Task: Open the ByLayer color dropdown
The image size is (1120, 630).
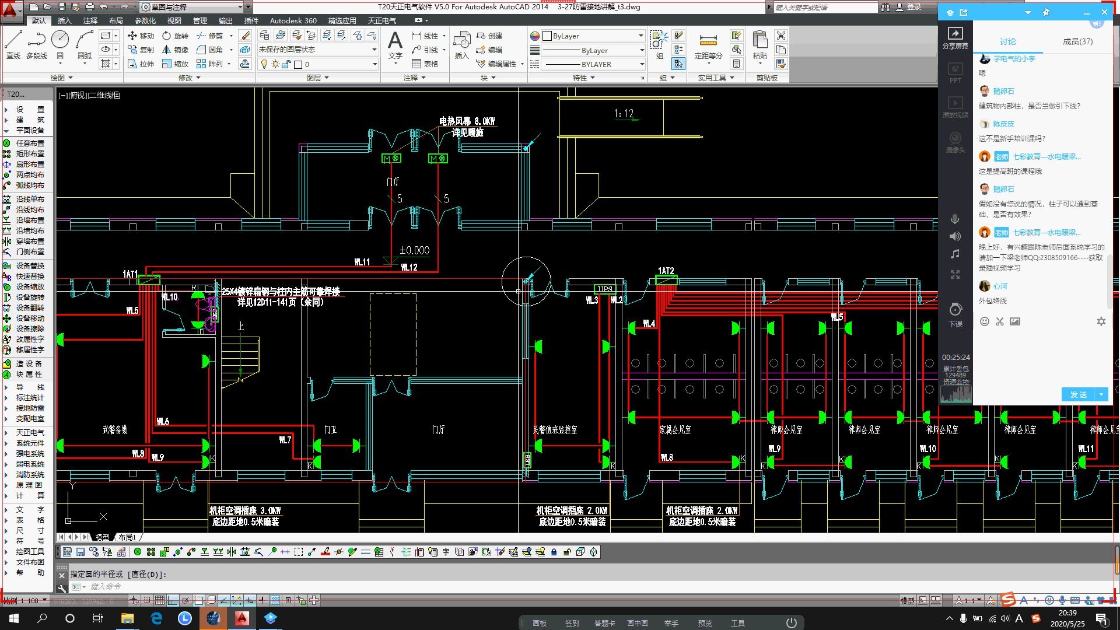Action: tap(593, 36)
